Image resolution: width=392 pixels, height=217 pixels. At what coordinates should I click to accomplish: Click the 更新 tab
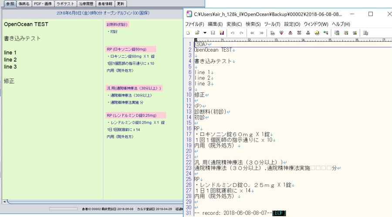[120, 4]
